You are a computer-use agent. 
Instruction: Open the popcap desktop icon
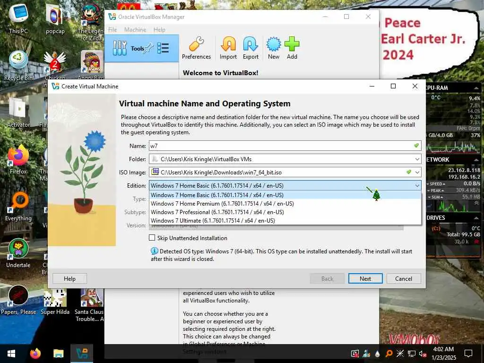(x=55, y=19)
